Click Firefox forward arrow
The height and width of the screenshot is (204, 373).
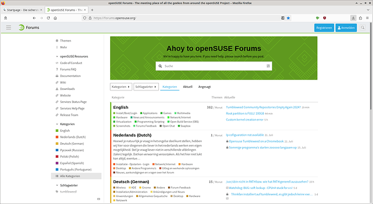click(x=41, y=18)
